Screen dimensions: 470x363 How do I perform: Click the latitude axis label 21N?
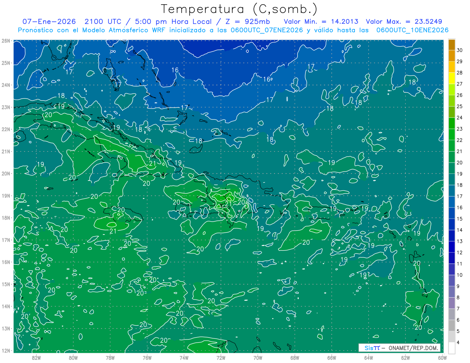pos(5,151)
